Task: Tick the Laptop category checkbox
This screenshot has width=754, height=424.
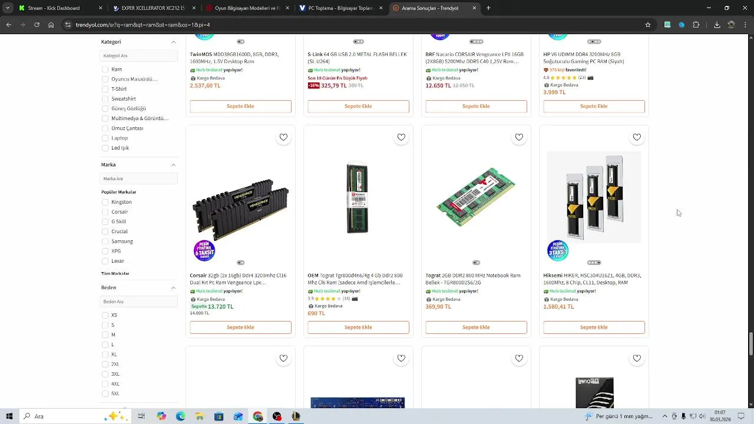Action: click(x=105, y=138)
